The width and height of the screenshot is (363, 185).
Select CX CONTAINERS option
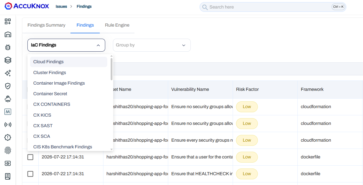(x=69, y=104)
